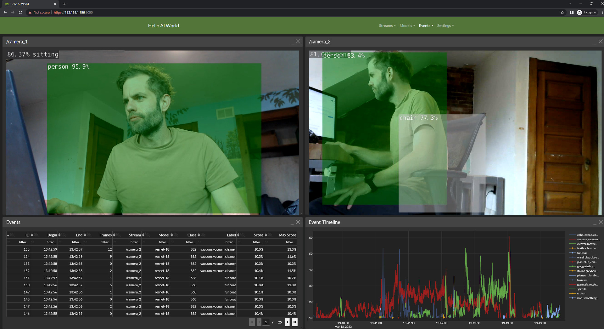Sort events by the Score column
This screenshot has width=604, height=329.
pos(266,235)
